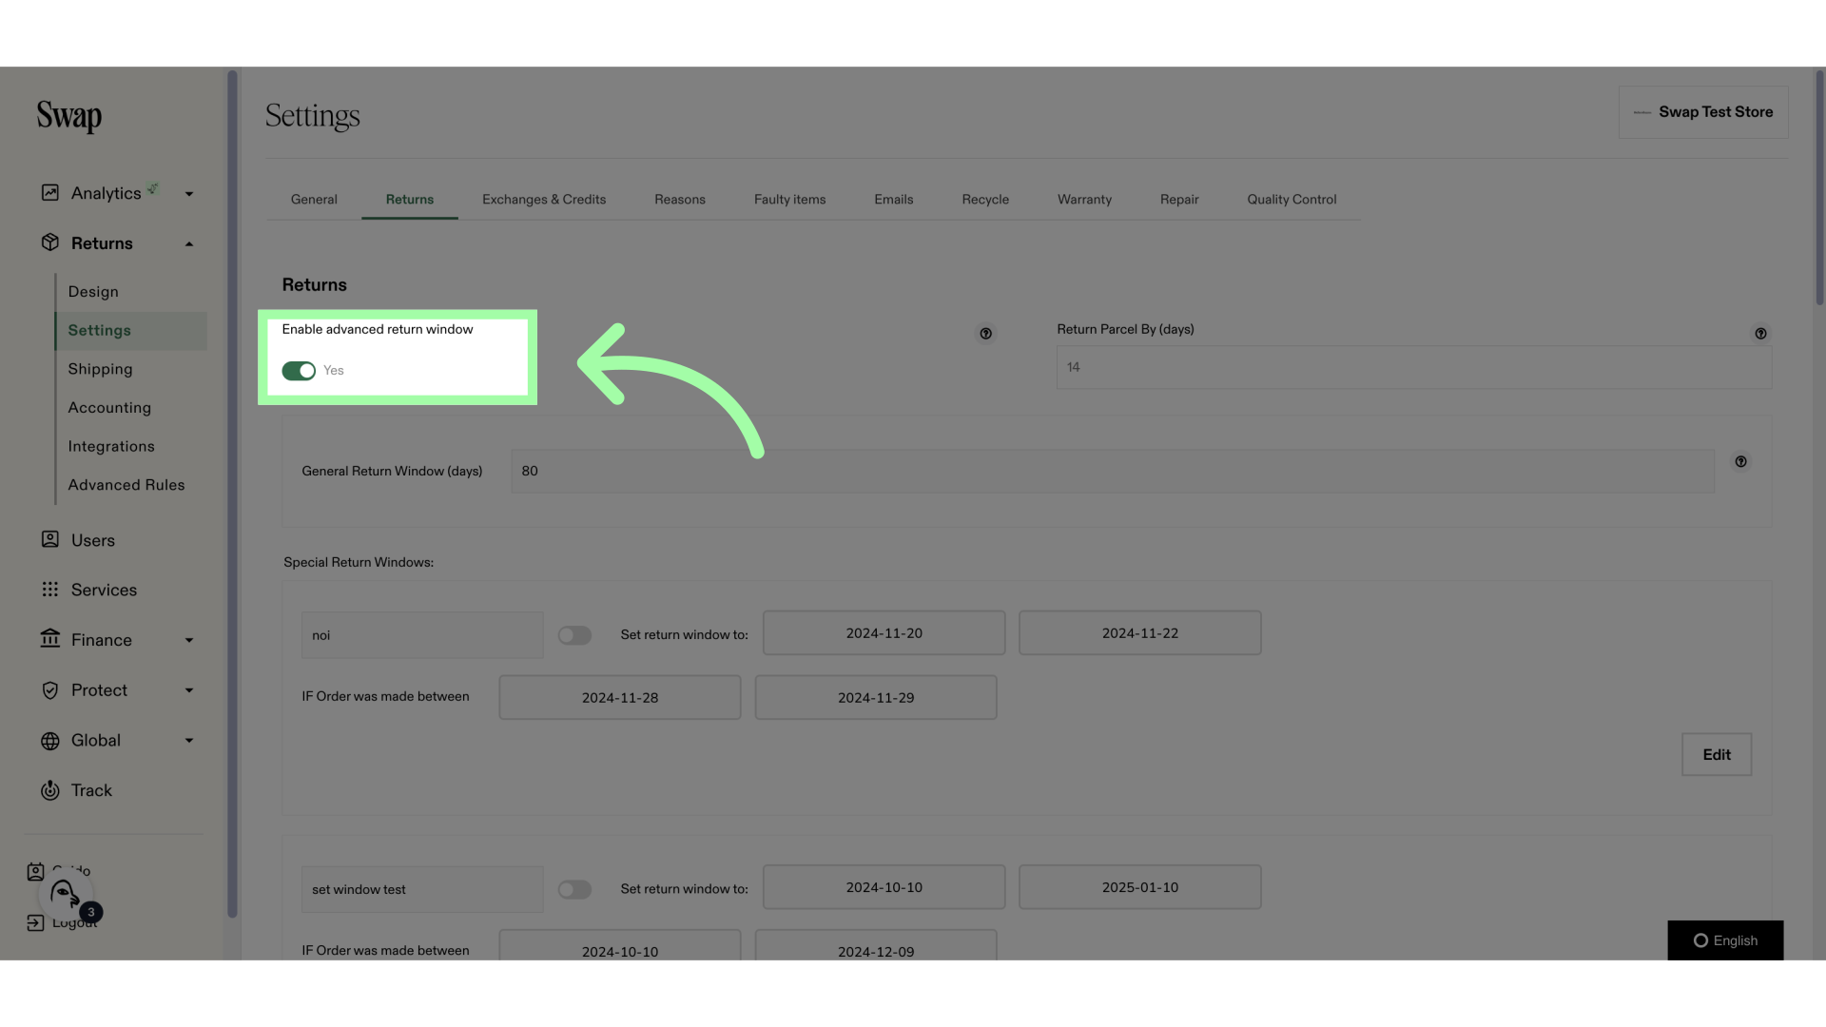Click the Global globe icon
The image size is (1826, 1027).
(50, 741)
